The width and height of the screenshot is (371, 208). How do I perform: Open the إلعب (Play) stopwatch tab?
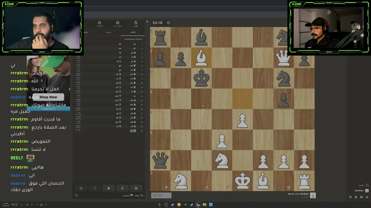pyautogui.click(x=136, y=24)
